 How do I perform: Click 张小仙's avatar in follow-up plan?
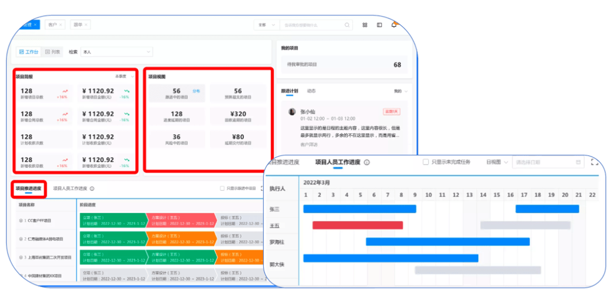coord(292,112)
